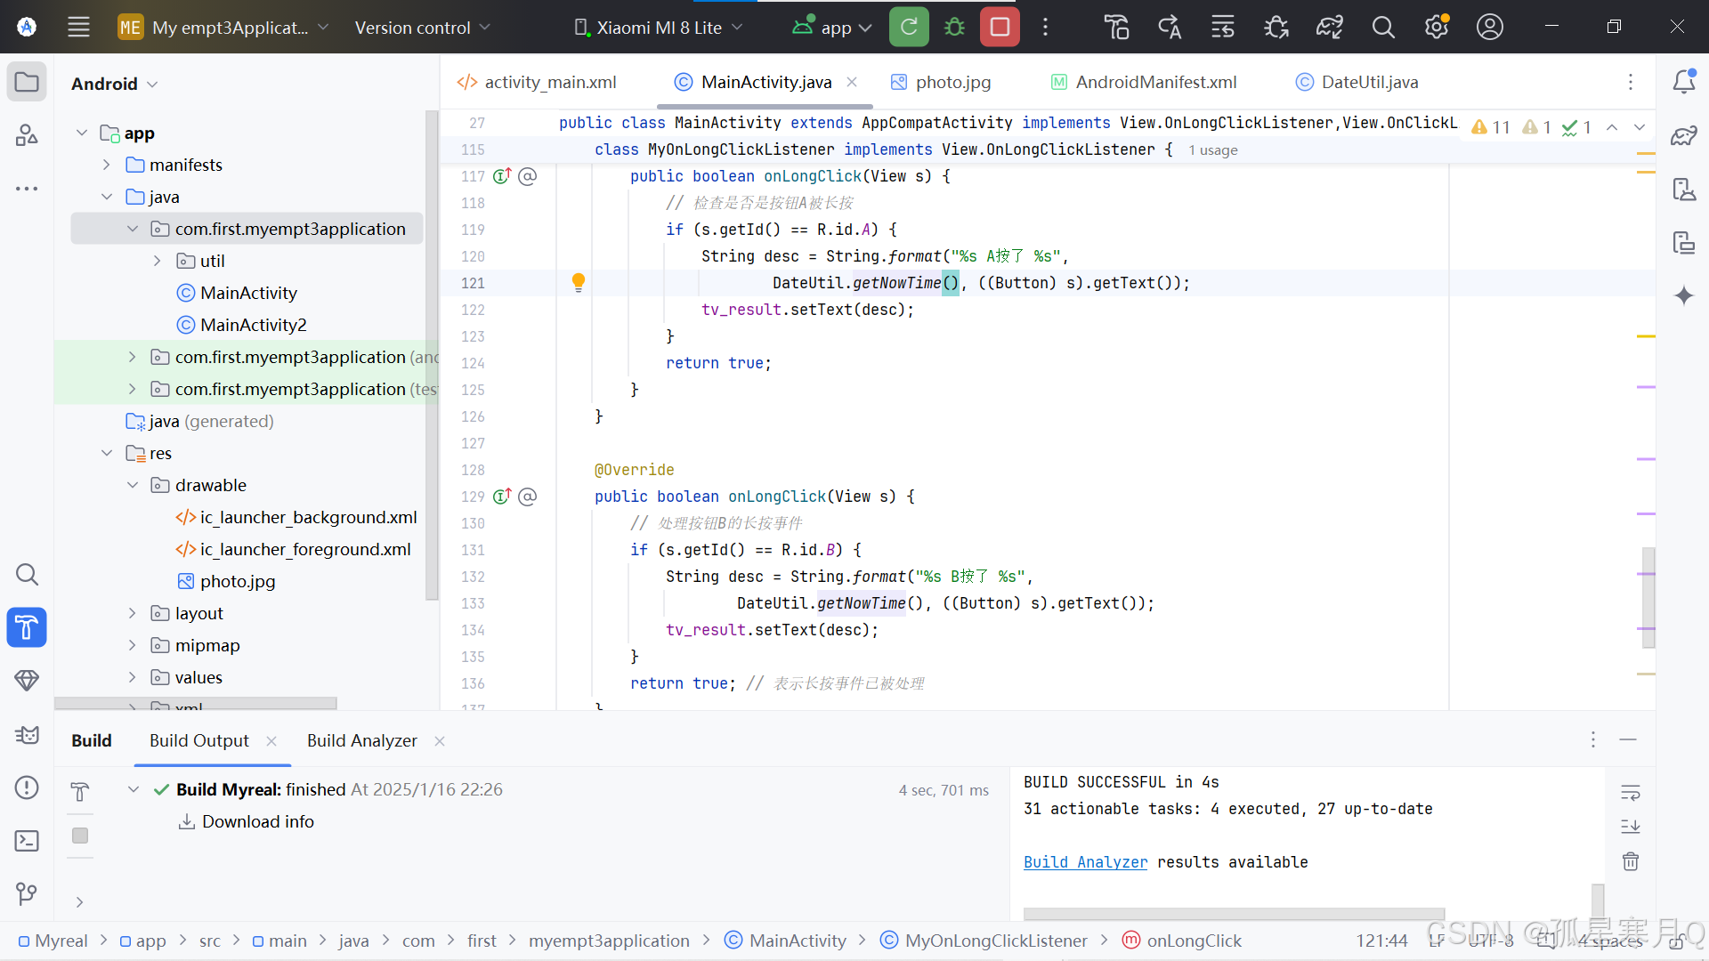Click the build output horizontal scrollbar

coord(1233,913)
